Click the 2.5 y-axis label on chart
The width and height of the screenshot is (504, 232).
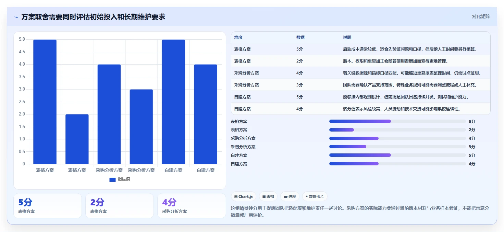(x=22, y=102)
